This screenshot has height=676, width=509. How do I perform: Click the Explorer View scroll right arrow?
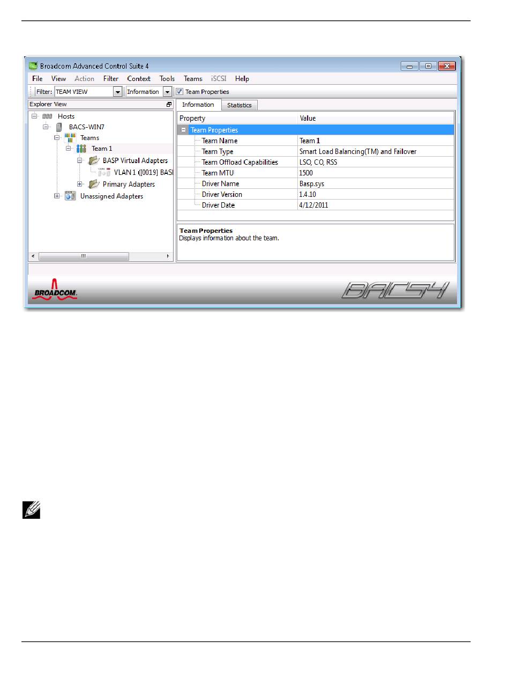coord(168,256)
